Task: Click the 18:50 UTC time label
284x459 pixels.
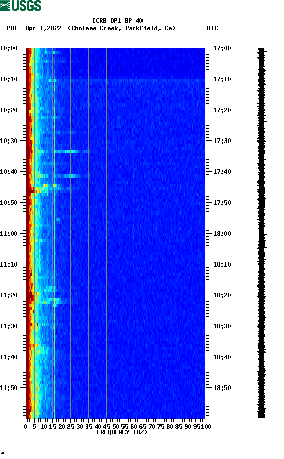Action: tap(222, 388)
